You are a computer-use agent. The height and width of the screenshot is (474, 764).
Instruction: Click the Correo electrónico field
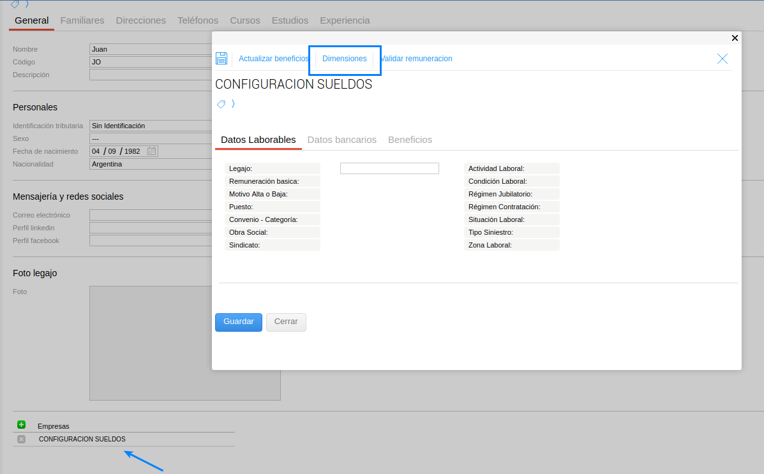(x=151, y=215)
